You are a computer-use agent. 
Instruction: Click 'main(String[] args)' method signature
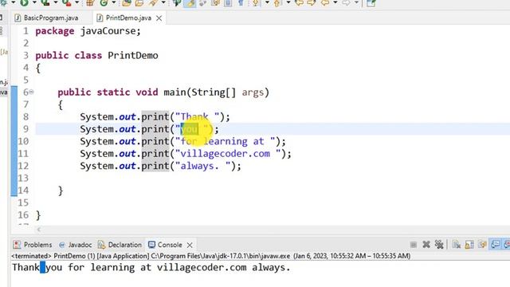coord(216,92)
